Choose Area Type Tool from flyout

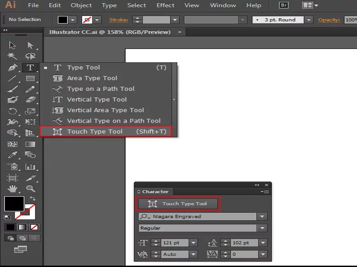(x=106, y=78)
